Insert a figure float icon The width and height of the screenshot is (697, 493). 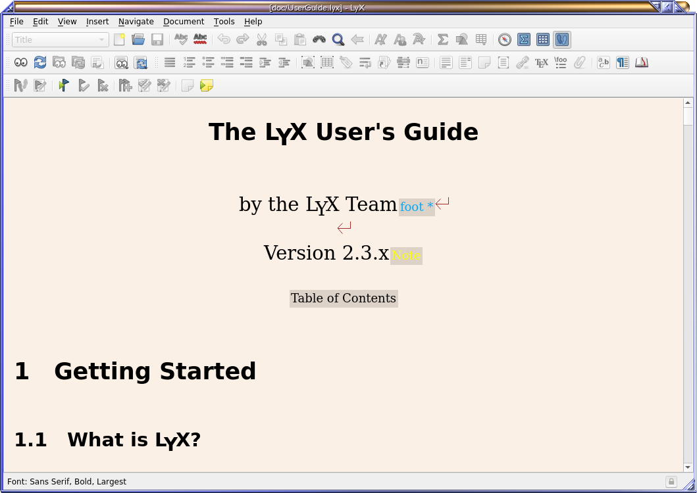tap(307, 62)
